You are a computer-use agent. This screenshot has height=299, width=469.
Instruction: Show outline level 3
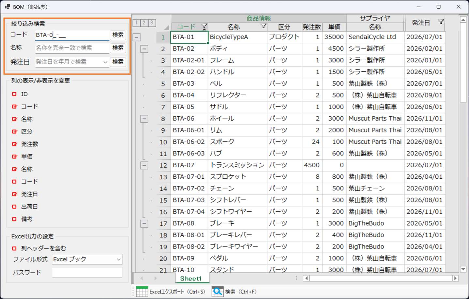(x=152, y=22)
